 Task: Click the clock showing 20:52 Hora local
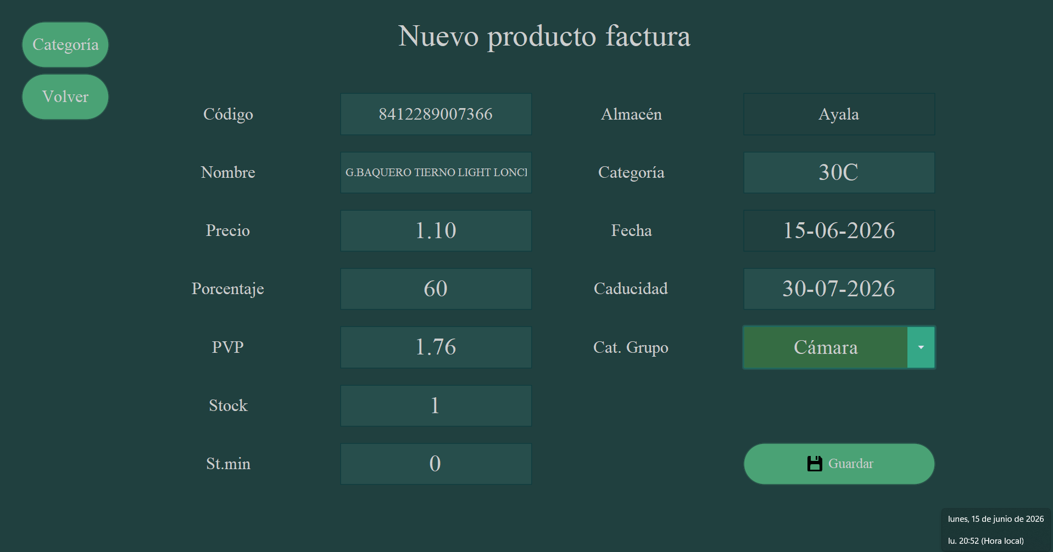coord(986,541)
